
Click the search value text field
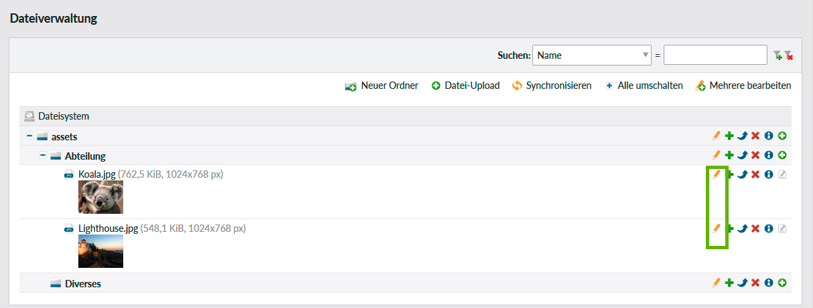click(715, 55)
